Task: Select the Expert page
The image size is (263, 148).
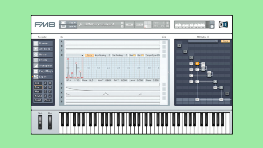Action: click(x=43, y=77)
